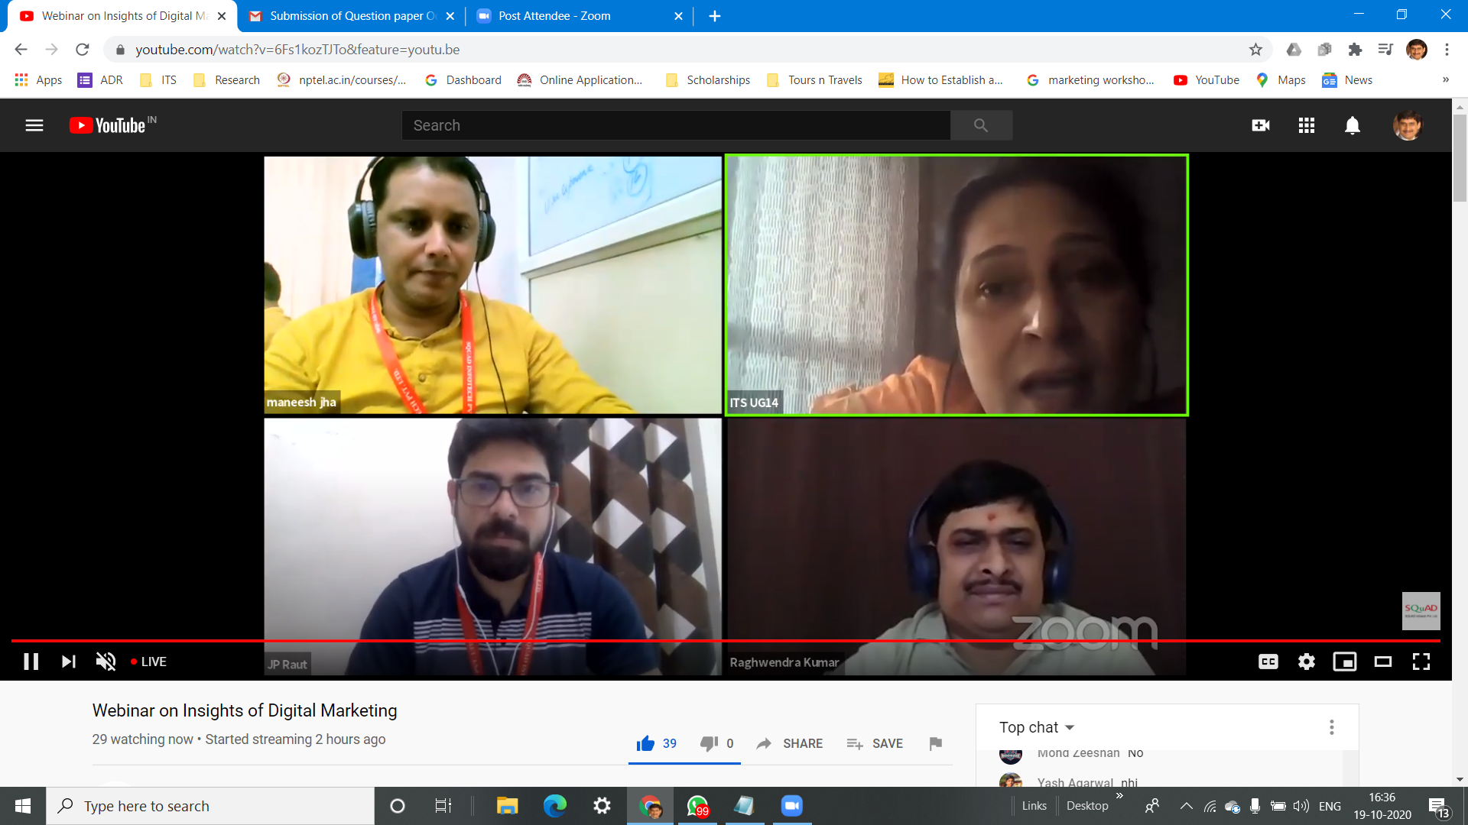The image size is (1468, 825).
Task: Close the Submission of Question paper tab
Action: 450,16
